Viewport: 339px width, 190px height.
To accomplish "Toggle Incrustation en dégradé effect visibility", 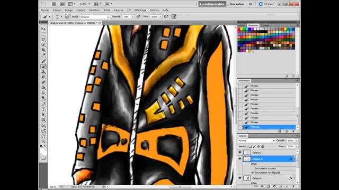I will point(252,173).
